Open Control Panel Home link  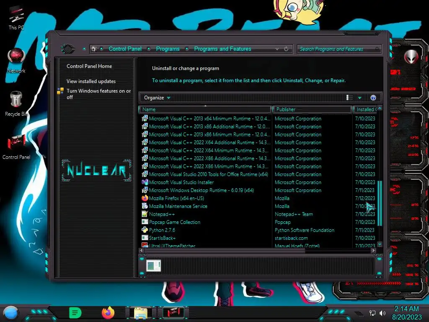point(89,66)
